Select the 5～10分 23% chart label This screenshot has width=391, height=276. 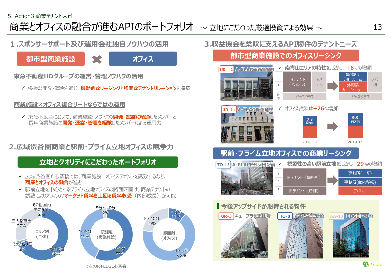152,221
